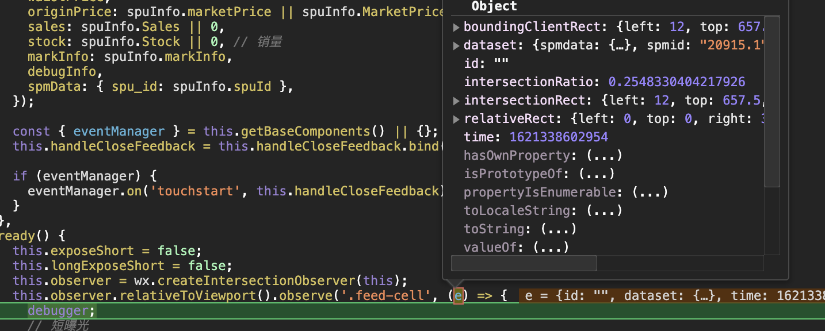The width and height of the screenshot is (825, 331).
Task: Click the popup's vertical scrollbar thumb
Action: point(772,101)
